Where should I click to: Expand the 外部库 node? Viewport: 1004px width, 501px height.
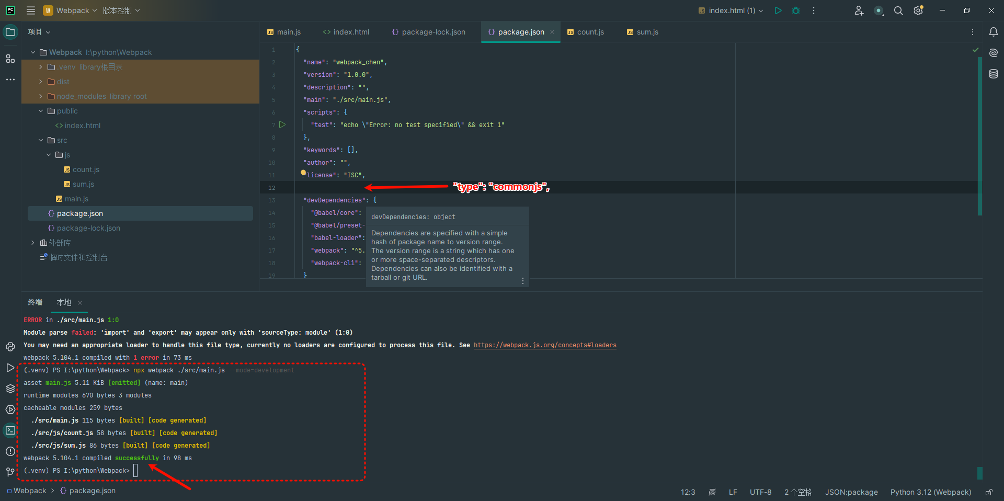tap(32, 243)
